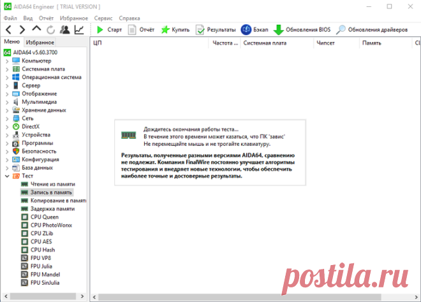Sort by the ЦП column header
This screenshot has height=302, width=421.
149,43
